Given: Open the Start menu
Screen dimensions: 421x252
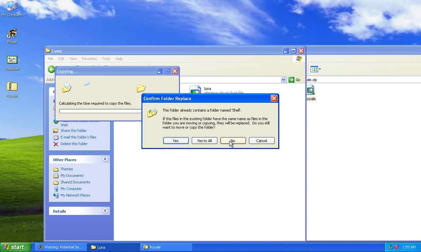Looking at the screenshot, I should pyautogui.click(x=16, y=247).
